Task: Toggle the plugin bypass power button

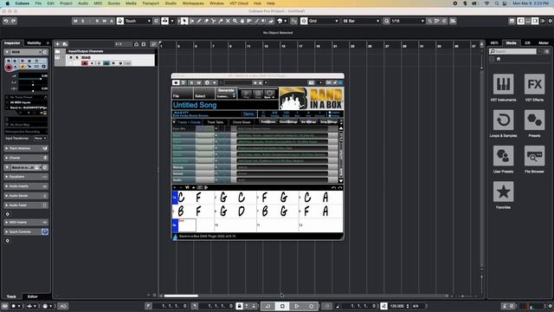Action: click(176, 83)
